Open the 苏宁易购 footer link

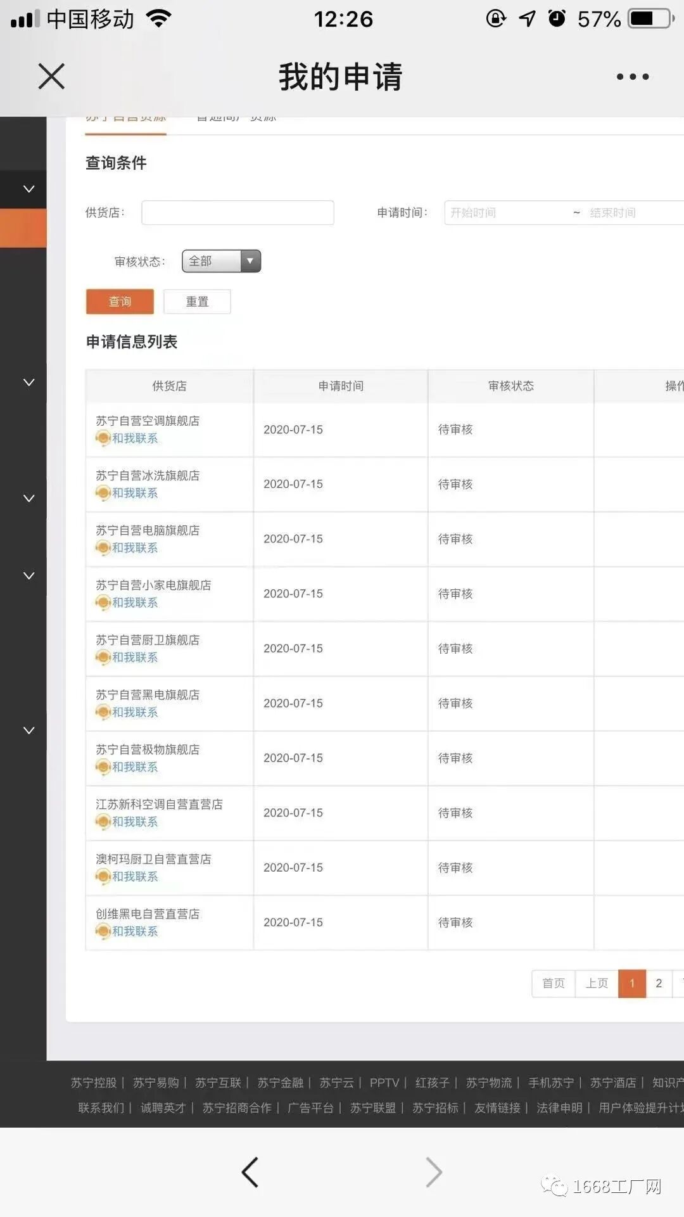[x=156, y=1083]
